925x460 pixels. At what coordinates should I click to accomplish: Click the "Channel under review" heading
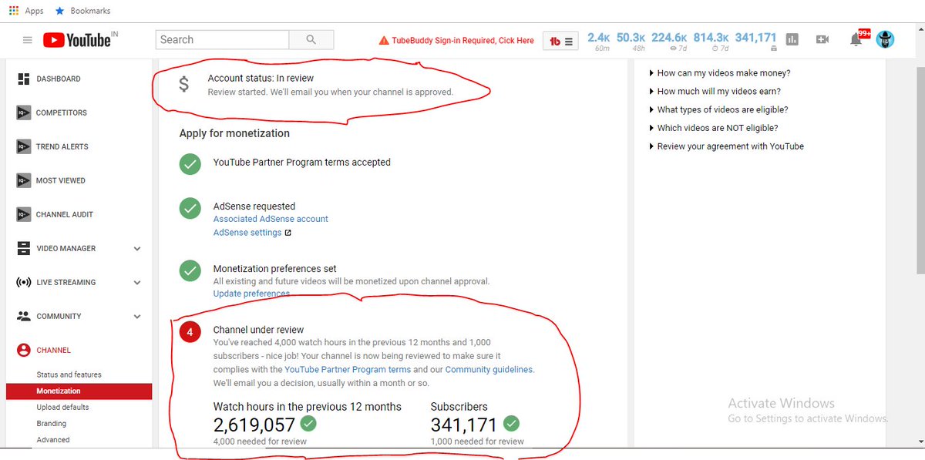coord(258,330)
